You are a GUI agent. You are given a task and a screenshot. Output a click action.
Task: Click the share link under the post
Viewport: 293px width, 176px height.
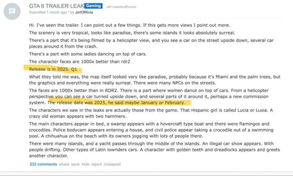coord(64,164)
